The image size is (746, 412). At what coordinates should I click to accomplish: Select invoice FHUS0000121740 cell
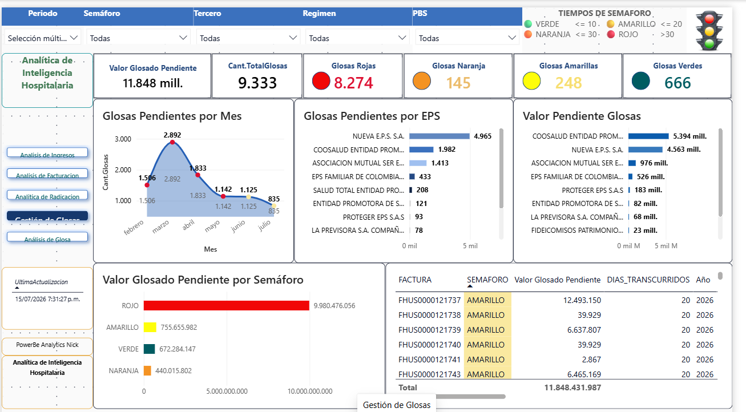(x=430, y=345)
